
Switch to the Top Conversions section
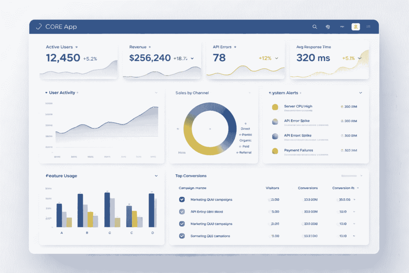click(190, 175)
